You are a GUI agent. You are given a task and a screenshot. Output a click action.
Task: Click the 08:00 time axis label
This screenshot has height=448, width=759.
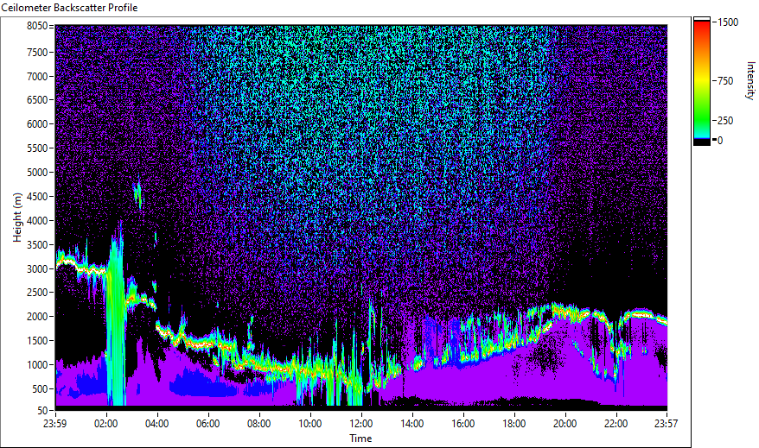259,424
